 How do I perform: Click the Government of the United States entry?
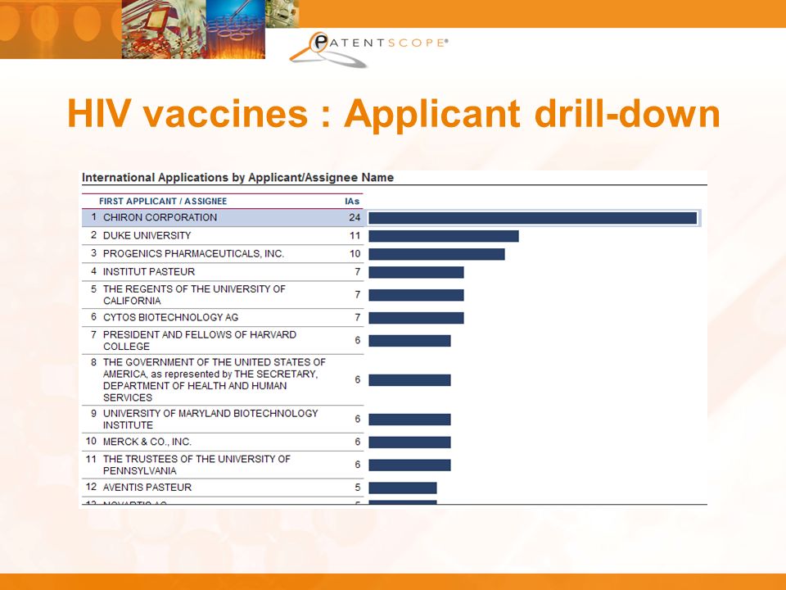[214, 379]
